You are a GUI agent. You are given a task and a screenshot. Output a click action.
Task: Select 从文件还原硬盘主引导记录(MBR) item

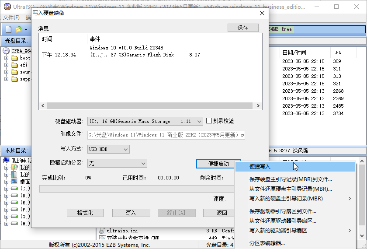pyautogui.click(x=295, y=189)
